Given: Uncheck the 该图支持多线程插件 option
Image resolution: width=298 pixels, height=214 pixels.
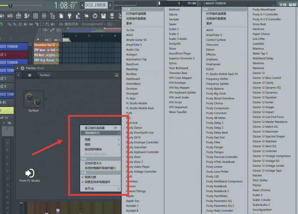Looking at the screenshot, I should coord(100,182).
